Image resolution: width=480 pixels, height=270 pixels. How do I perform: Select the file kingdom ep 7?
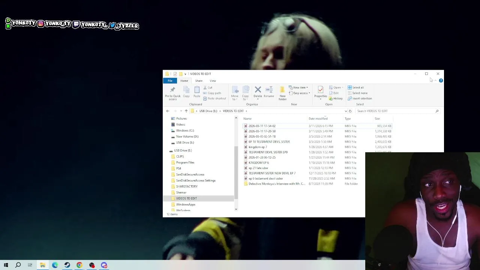258,147
